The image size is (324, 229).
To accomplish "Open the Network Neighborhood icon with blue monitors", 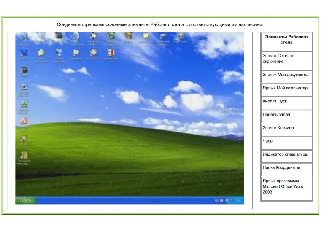I will [59, 53].
